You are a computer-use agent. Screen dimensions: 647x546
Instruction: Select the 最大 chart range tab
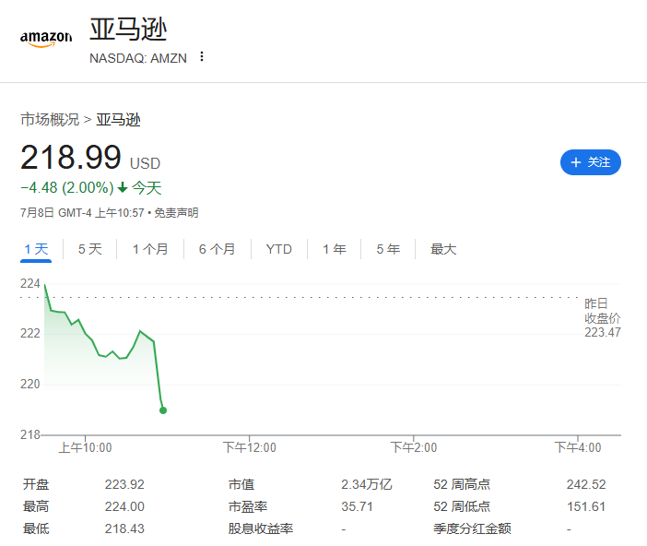pyautogui.click(x=443, y=249)
